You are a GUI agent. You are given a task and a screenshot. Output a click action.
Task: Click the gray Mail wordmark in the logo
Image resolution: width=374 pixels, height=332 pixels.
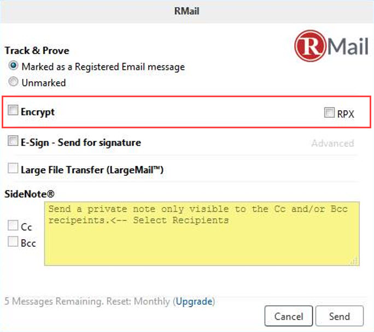tap(348, 46)
